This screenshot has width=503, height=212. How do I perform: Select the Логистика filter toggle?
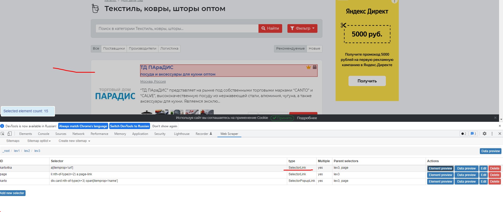pyautogui.click(x=169, y=49)
